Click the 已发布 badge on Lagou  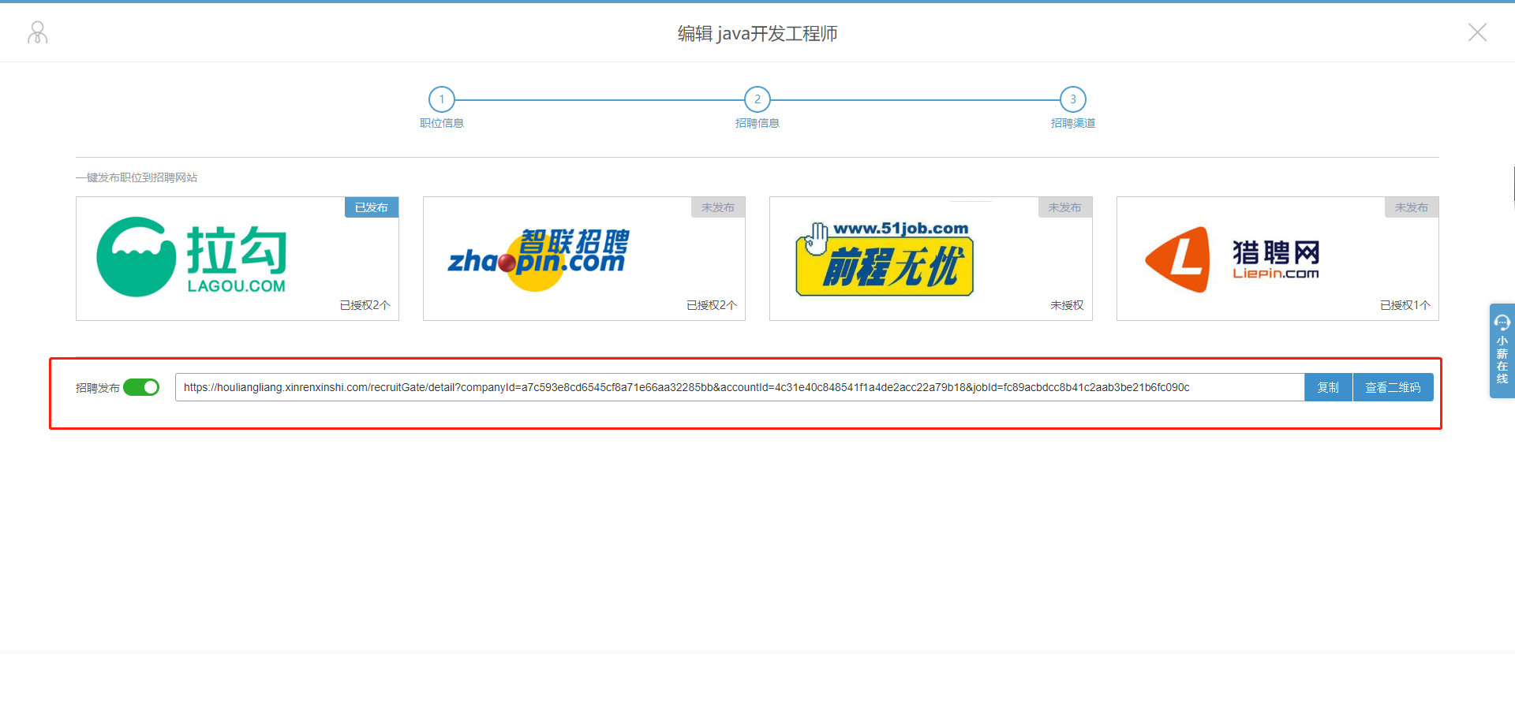coord(372,207)
